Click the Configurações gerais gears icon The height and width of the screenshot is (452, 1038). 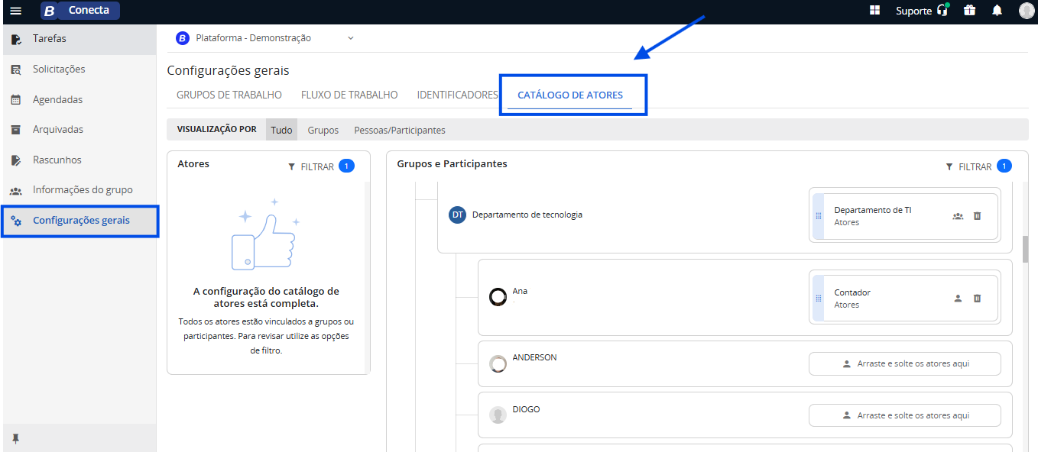pyautogui.click(x=16, y=221)
